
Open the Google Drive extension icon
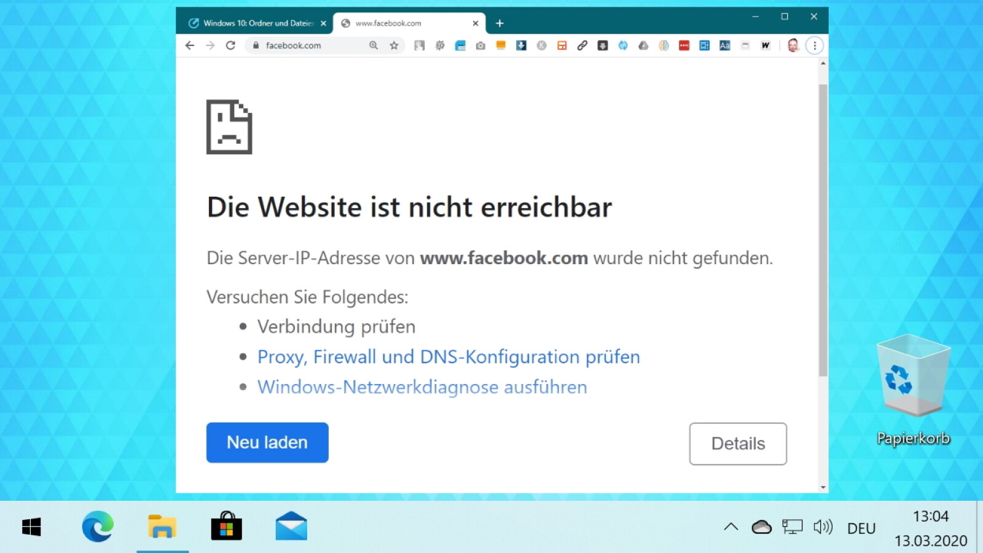point(643,45)
